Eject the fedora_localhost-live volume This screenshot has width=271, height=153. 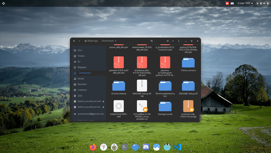(x=103, y=107)
